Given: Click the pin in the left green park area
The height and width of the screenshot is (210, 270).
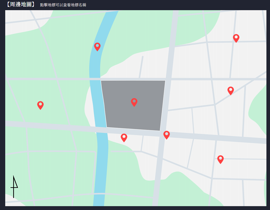Looking at the screenshot, I should [x=40, y=105].
